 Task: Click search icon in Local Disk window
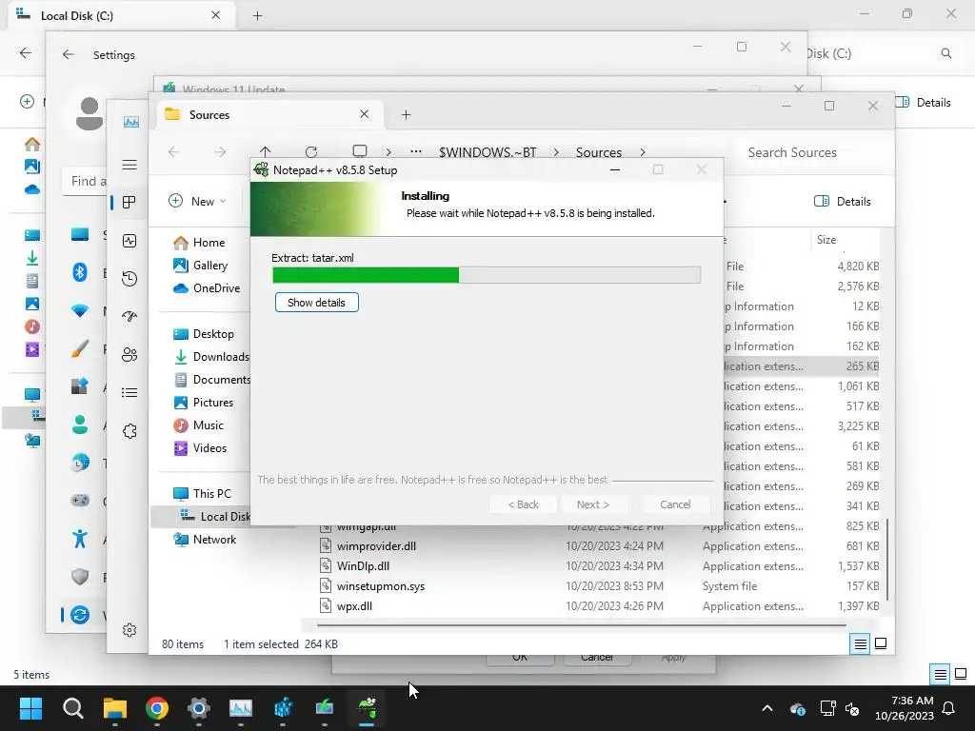(945, 53)
